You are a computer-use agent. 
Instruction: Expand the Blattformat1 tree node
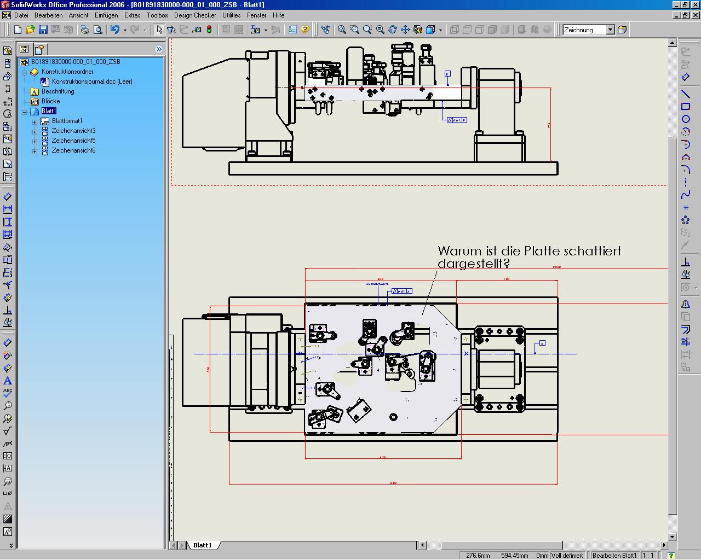tap(35, 121)
